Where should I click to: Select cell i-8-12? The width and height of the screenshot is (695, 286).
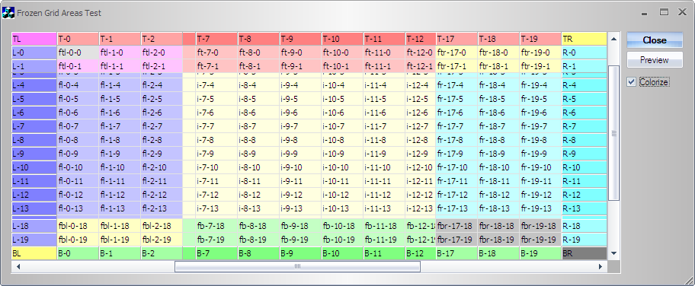pos(259,195)
